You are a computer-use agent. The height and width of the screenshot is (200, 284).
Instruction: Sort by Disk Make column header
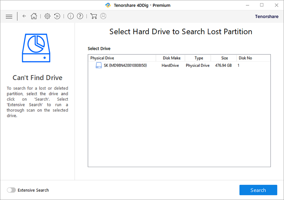pyautogui.click(x=170, y=58)
